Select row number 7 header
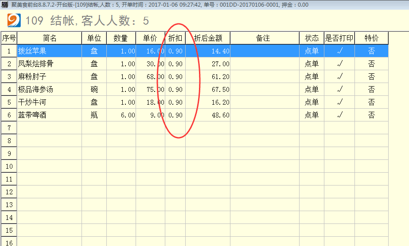409x246 pixels. click(9, 128)
